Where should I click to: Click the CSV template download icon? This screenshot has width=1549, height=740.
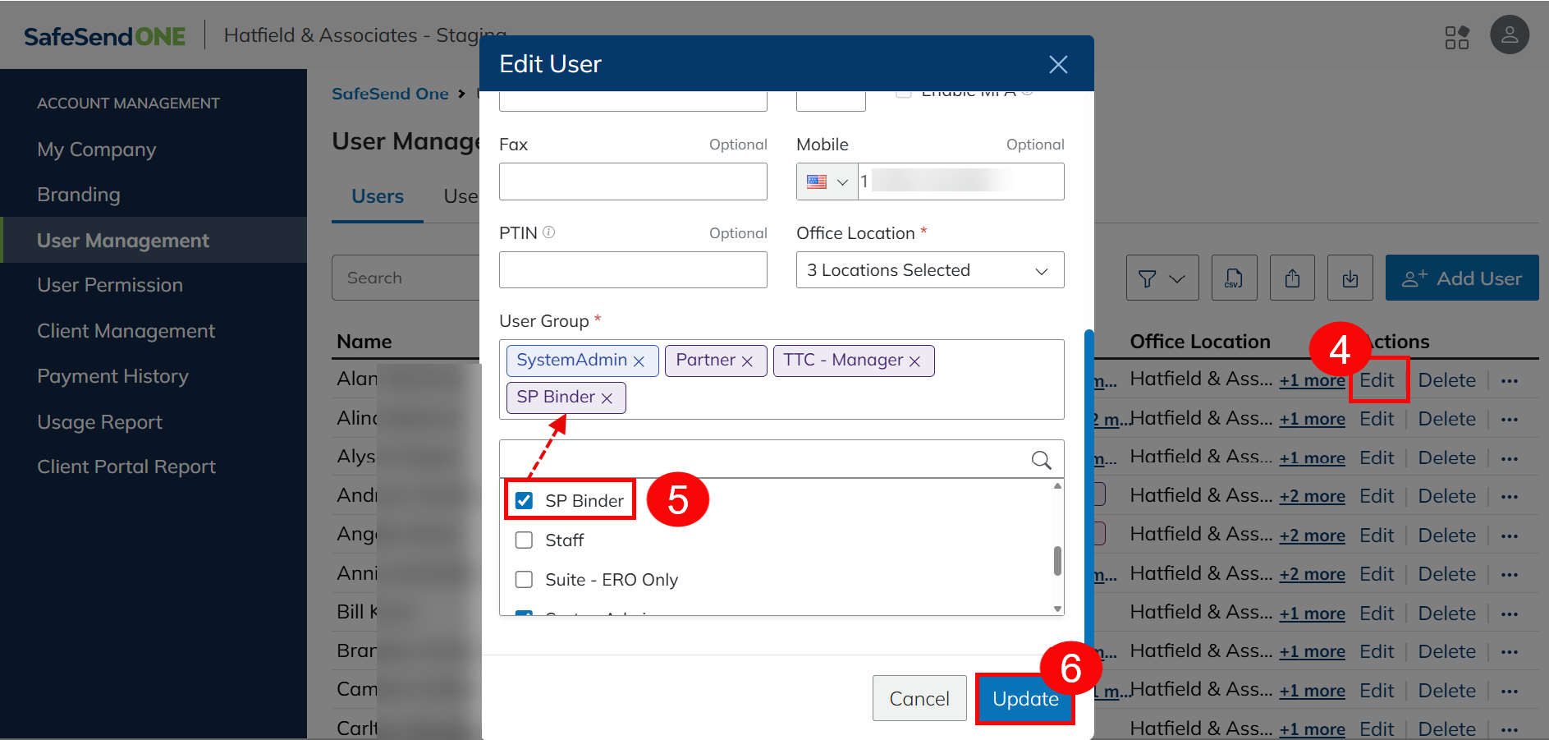tap(1234, 278)
